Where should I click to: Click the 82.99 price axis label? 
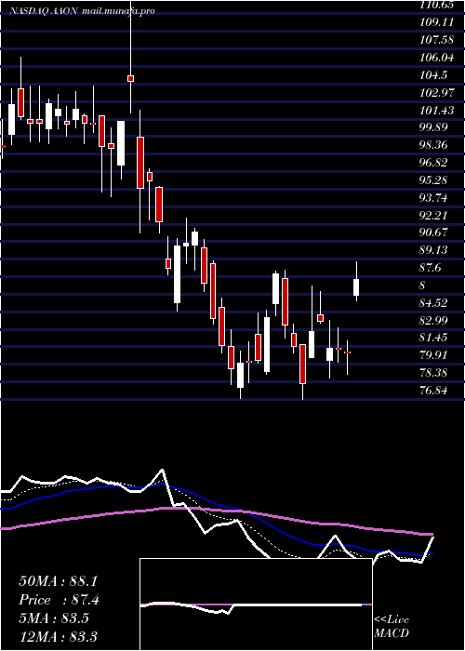435,320
